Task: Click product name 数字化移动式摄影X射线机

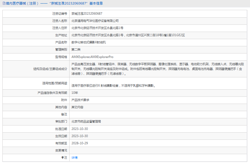Action: pos(88,42)
